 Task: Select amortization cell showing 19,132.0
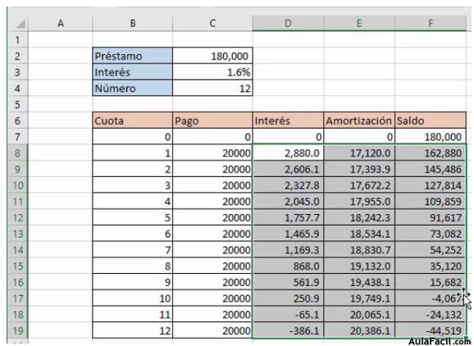tap(359, 266)
